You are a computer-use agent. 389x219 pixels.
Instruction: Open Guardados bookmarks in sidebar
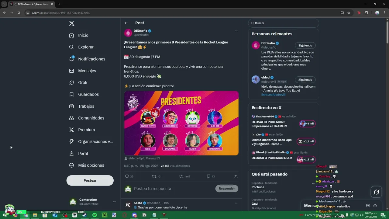click(84, 94)
